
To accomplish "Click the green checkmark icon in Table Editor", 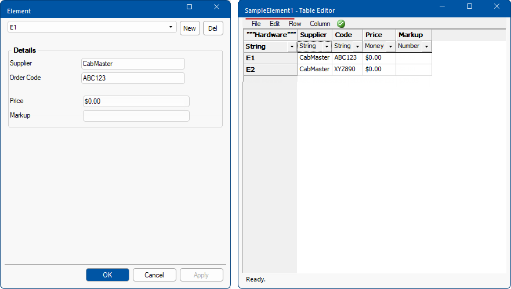I will click(x=341, y=24).
